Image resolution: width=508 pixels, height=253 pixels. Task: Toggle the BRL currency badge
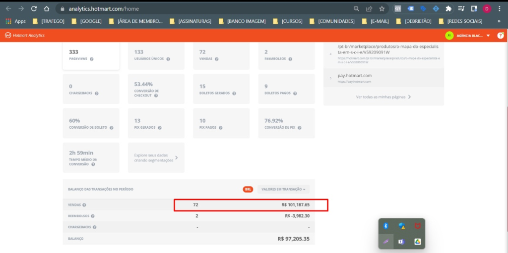coord(248,189)
